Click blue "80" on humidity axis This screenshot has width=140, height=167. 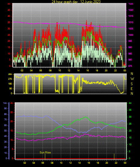pos(5,114)
